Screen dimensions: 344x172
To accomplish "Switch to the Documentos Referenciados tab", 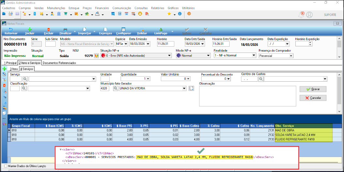I will click(59, 63).
